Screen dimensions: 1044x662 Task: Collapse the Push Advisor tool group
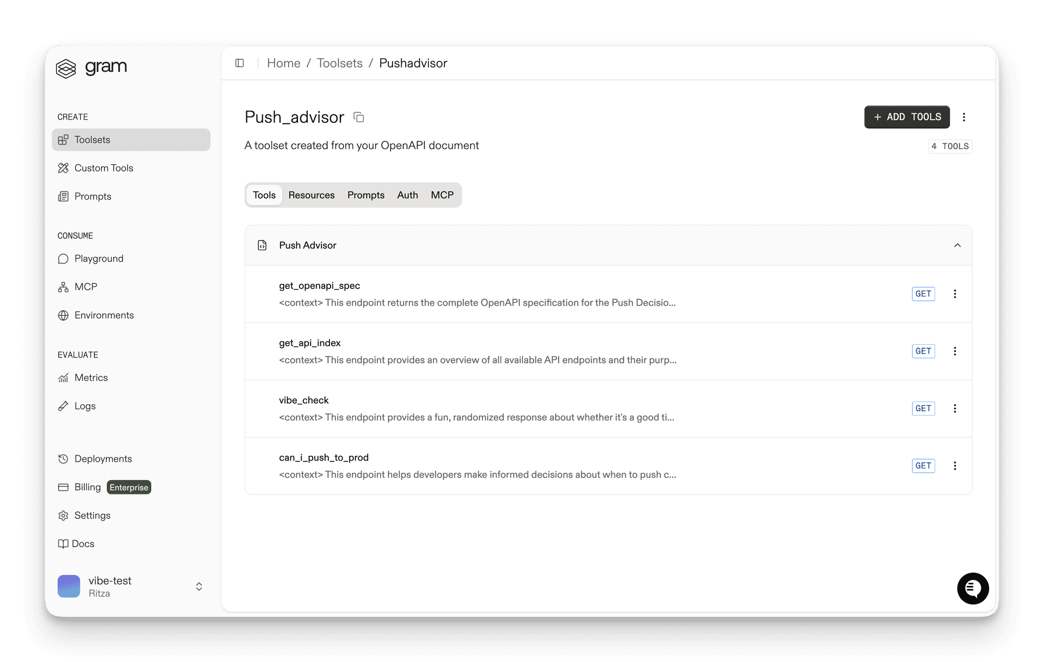pos(958,245)
